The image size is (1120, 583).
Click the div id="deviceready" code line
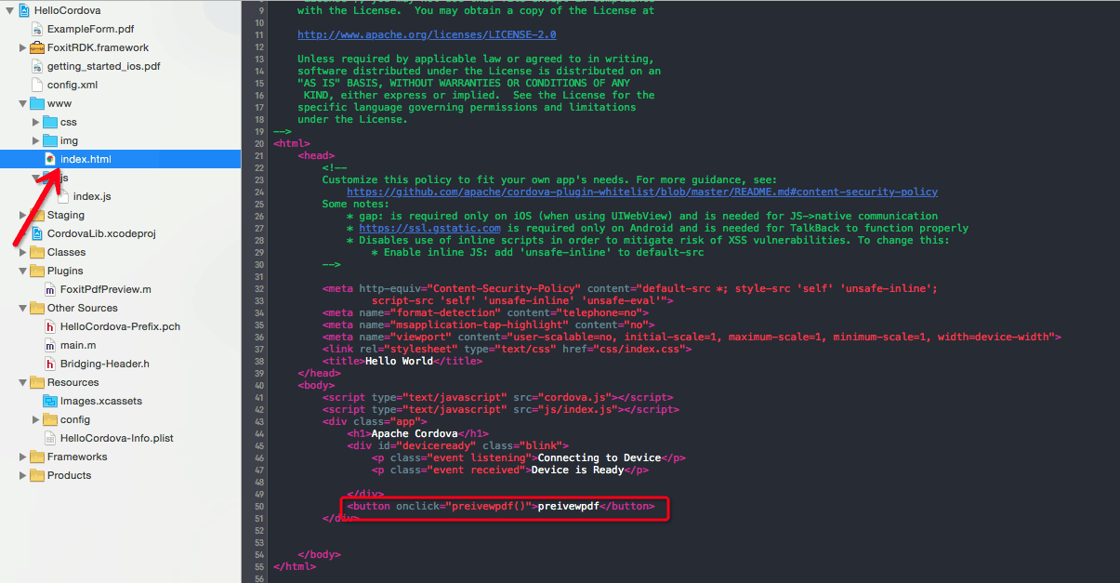pyautogui.click(x=457, y=445)
